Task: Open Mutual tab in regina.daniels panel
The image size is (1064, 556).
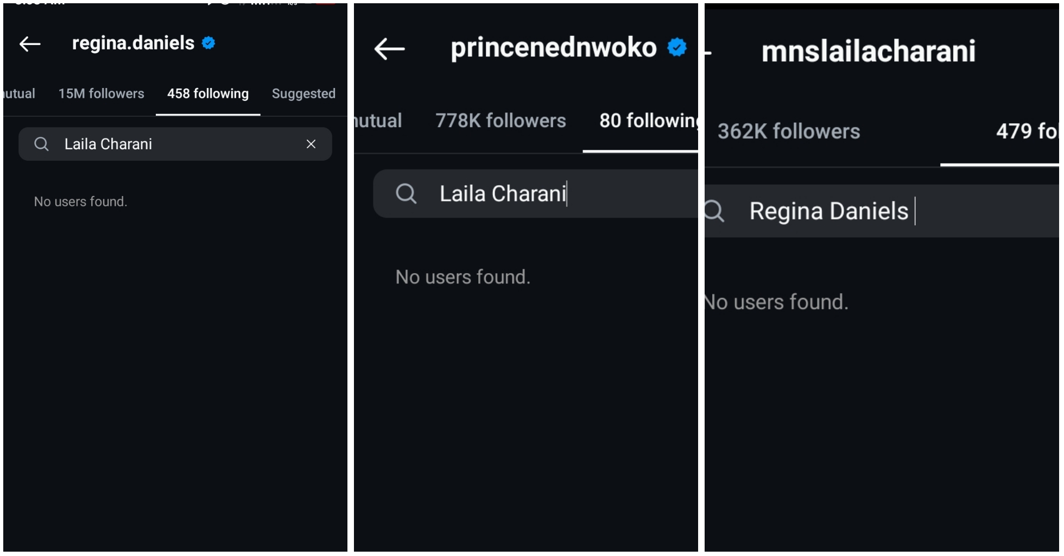Action: tap(18, 93)
